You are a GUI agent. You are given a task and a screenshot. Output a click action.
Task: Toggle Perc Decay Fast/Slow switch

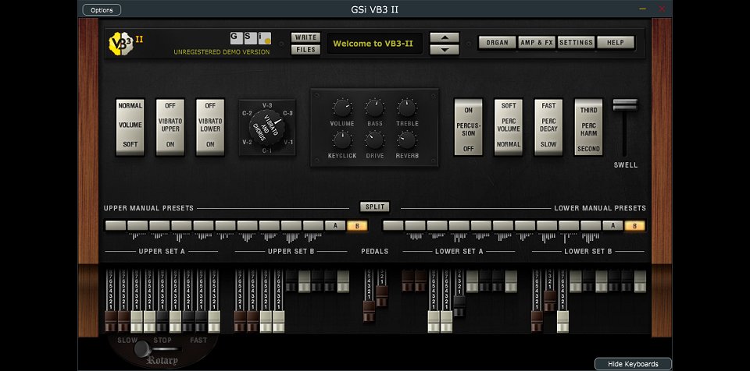[x=548, y=126]
